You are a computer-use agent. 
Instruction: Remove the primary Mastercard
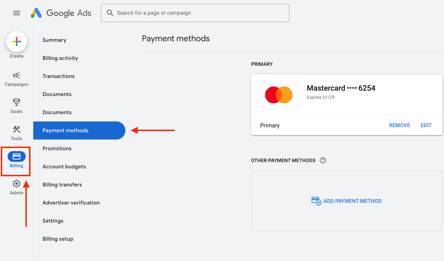[399, 125]
